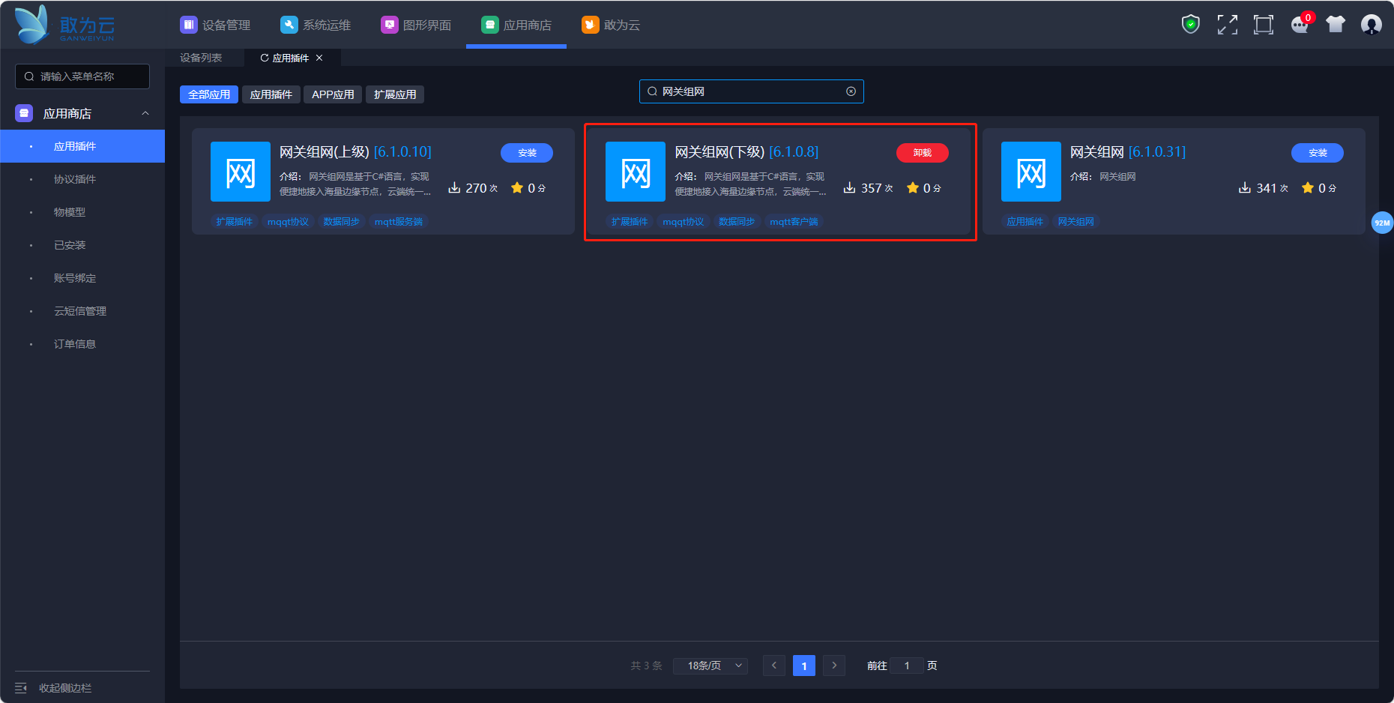Open the message notifications chat icon
This screenshot has height=703, width=1394.
[1300, 25]
